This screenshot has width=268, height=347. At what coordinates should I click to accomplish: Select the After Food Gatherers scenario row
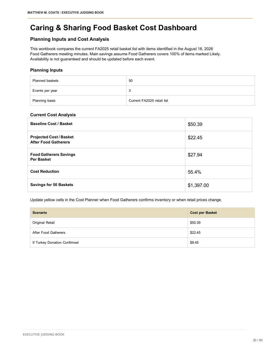(142, 233)
